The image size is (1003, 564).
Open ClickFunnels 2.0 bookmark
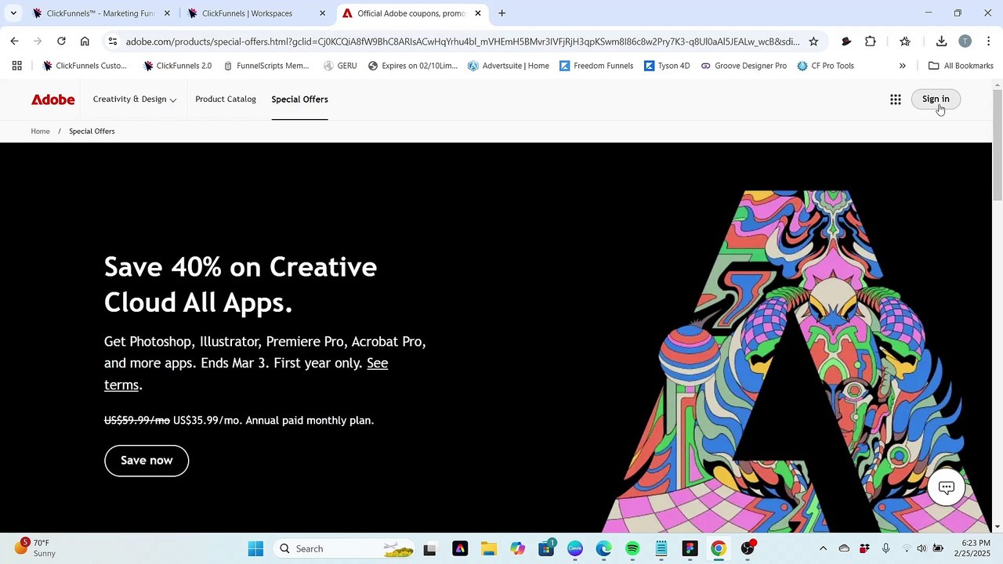click(x=177, y=66)
